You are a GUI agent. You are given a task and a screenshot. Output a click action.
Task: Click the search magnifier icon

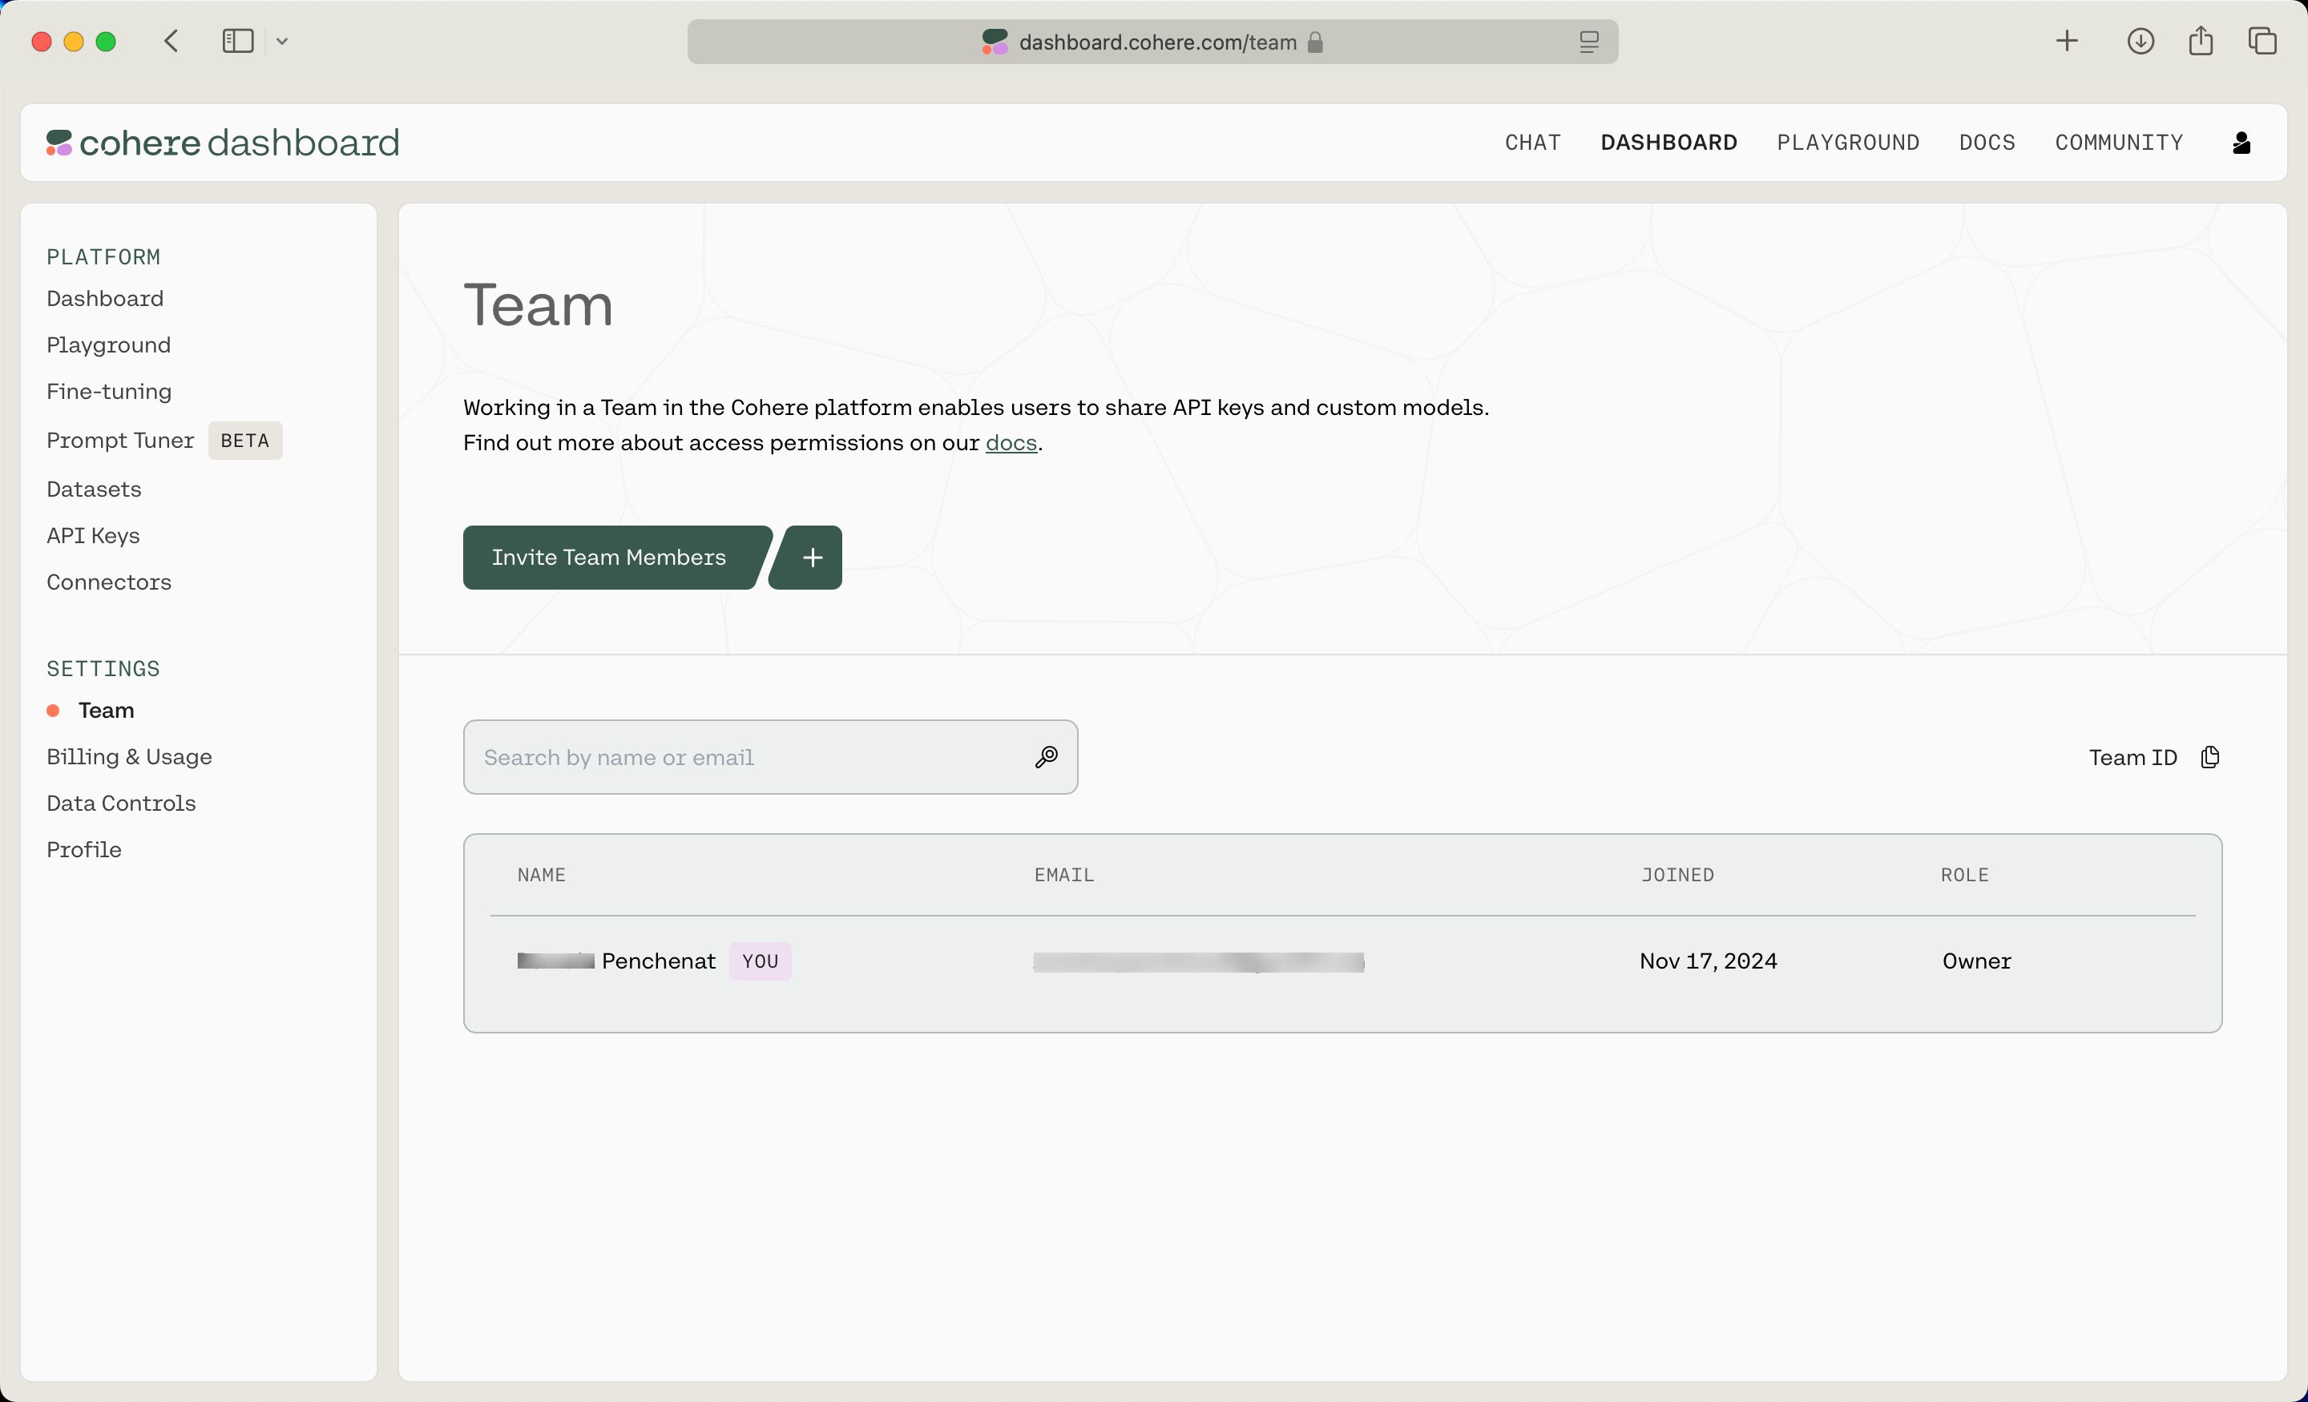tap(1047, 757)
